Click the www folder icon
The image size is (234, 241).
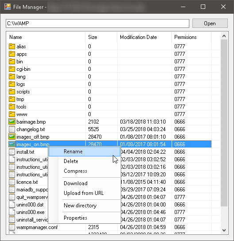[x=12, y=114]
